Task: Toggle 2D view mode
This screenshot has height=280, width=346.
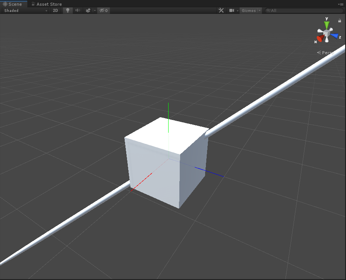Action: (55, 11)
